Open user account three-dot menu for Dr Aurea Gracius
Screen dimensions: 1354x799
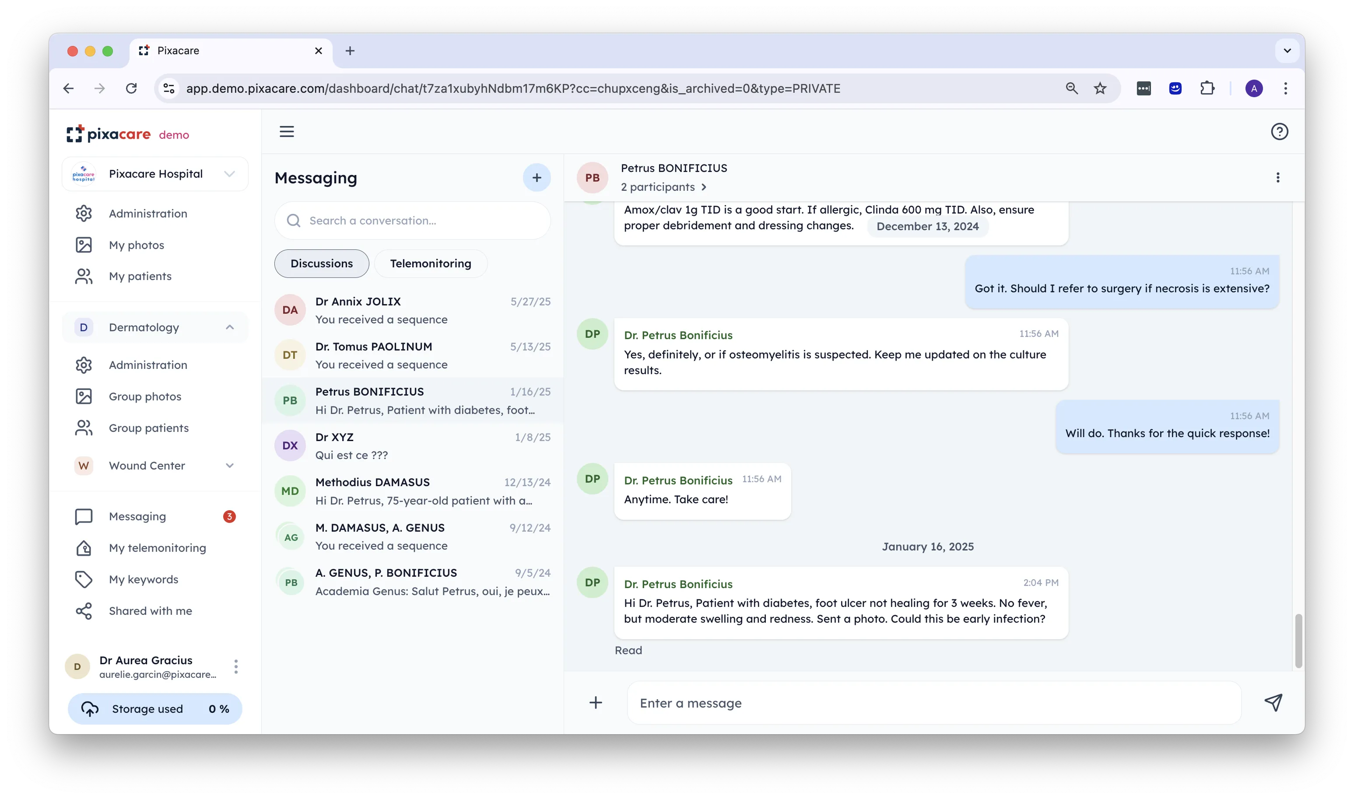pyautogui.click(x=236, y=666)
